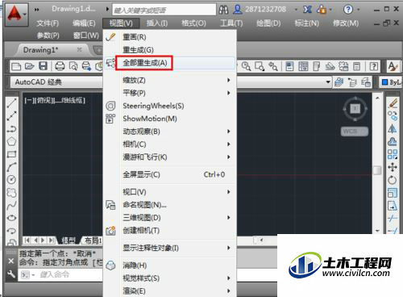Click the Save floppy disk icon
The image size is (403, 297).
tap(43, 66)
